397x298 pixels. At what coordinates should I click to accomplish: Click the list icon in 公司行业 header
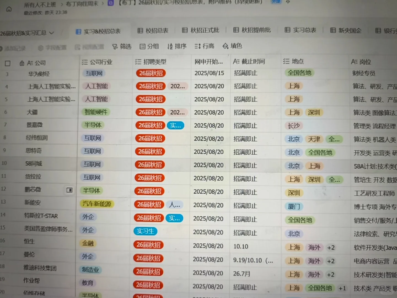point(85,62)
